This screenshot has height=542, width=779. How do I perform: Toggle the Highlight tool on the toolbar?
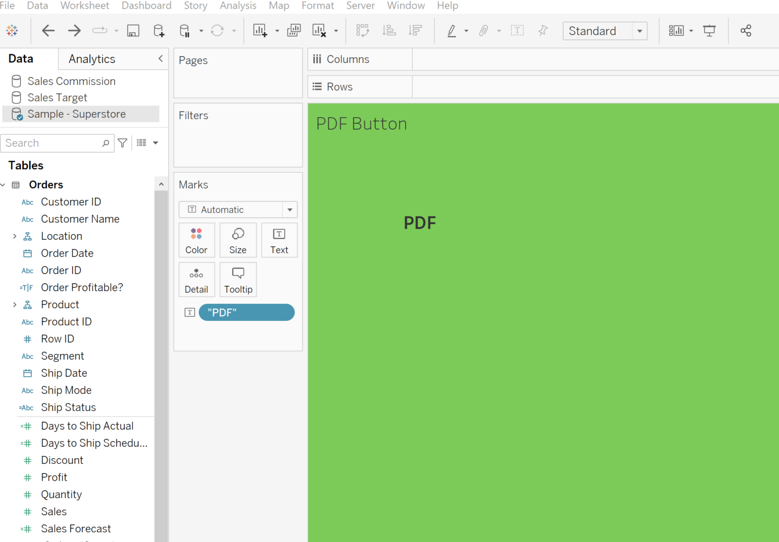(451, 30)
